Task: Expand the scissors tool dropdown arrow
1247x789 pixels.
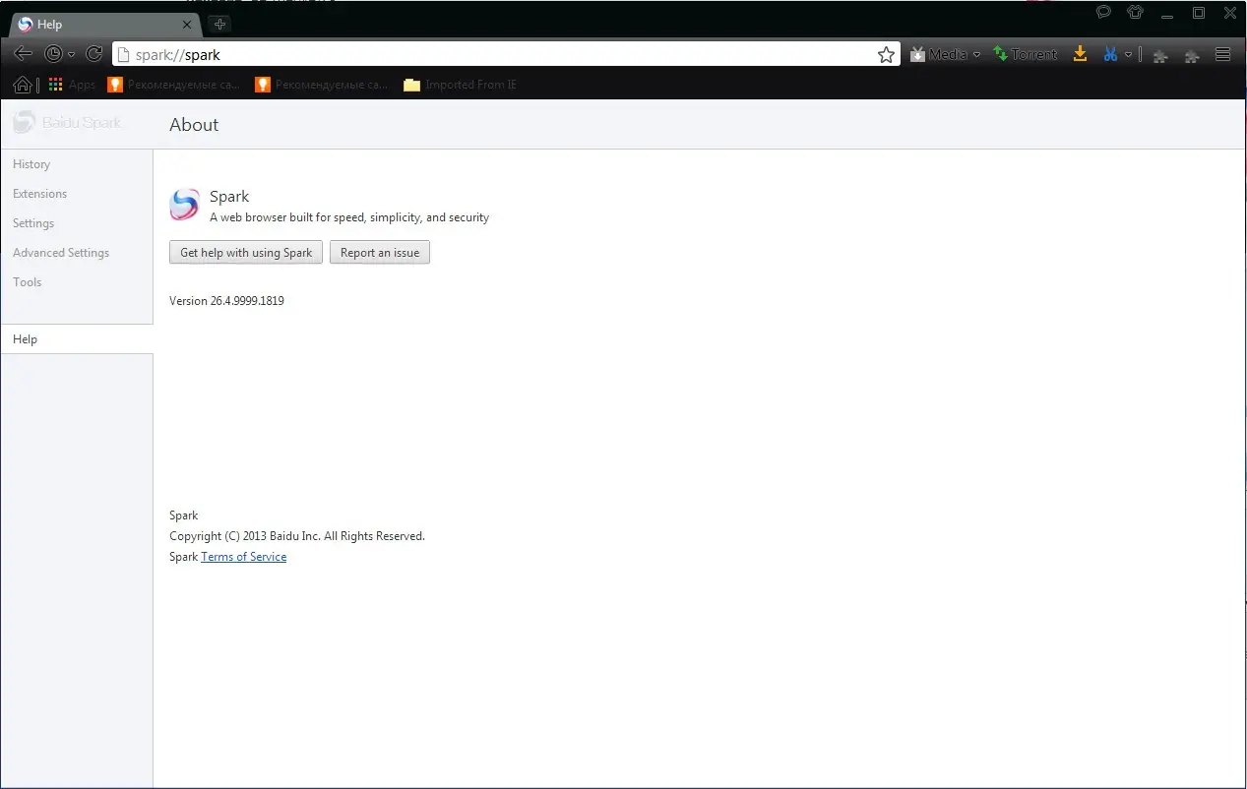Action: 1128,55
